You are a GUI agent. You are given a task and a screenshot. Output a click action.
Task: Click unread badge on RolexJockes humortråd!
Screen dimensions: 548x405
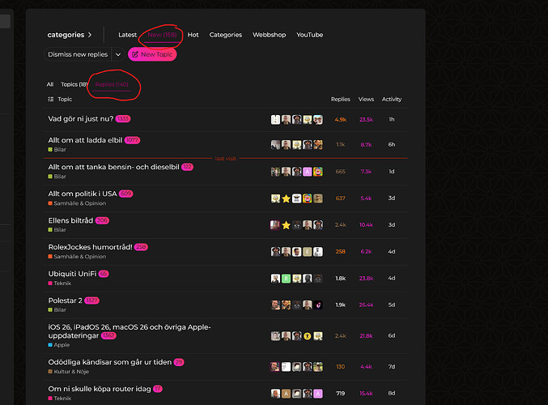tap(141, 247)
